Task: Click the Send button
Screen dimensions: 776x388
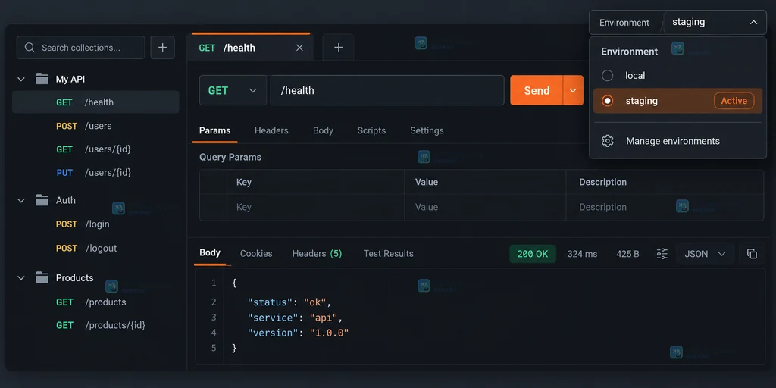Action: click(537, 90)
